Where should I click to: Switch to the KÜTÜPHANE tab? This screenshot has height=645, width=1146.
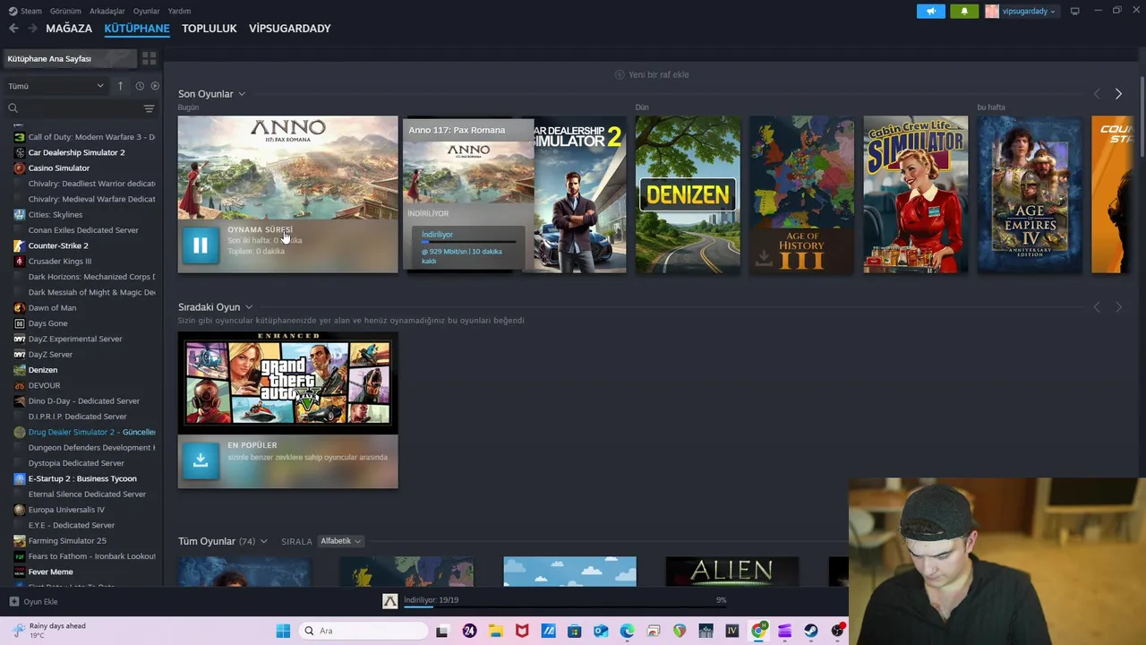point(137,29)
